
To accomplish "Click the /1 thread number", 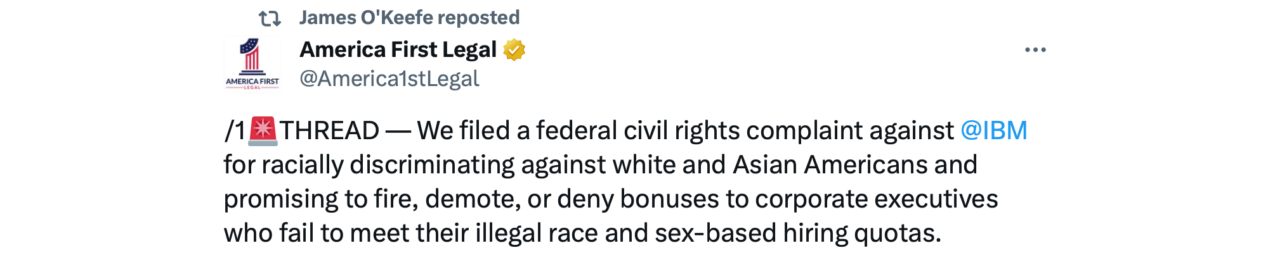I will coord(235,131).
